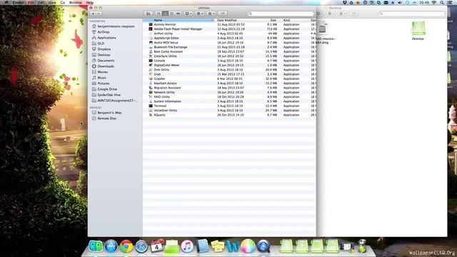This screenshot has height=257, width=457.
Task: Open Safari from the Dock
Action: [141, 246]
